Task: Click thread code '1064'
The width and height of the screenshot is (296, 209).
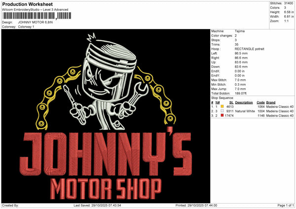Action: [261, 107]
